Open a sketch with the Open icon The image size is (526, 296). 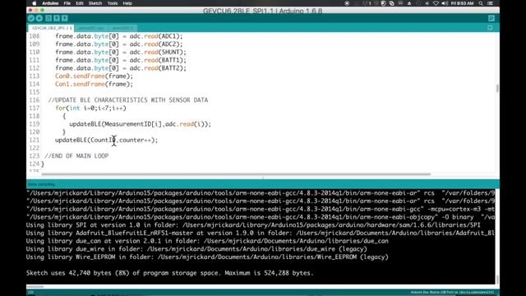click(x=57, y=18)
